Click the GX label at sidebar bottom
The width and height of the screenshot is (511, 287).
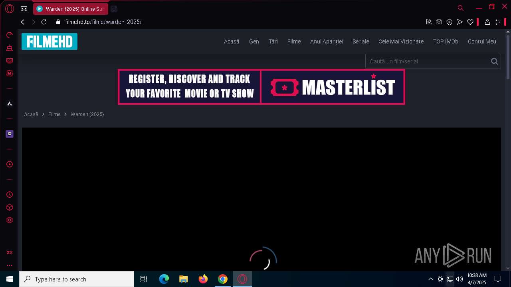tap(10, 252)
